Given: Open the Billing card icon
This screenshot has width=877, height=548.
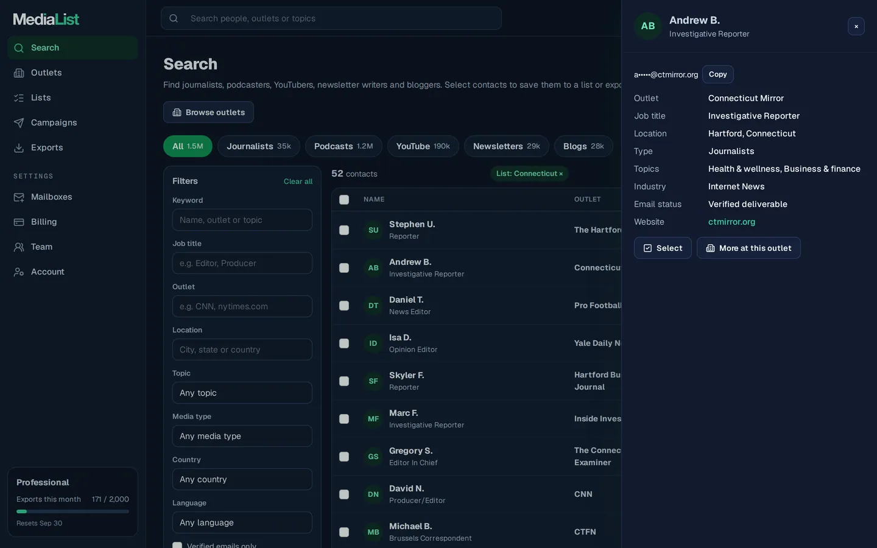Looking at the screenshot, I should (x=19, y=222).
